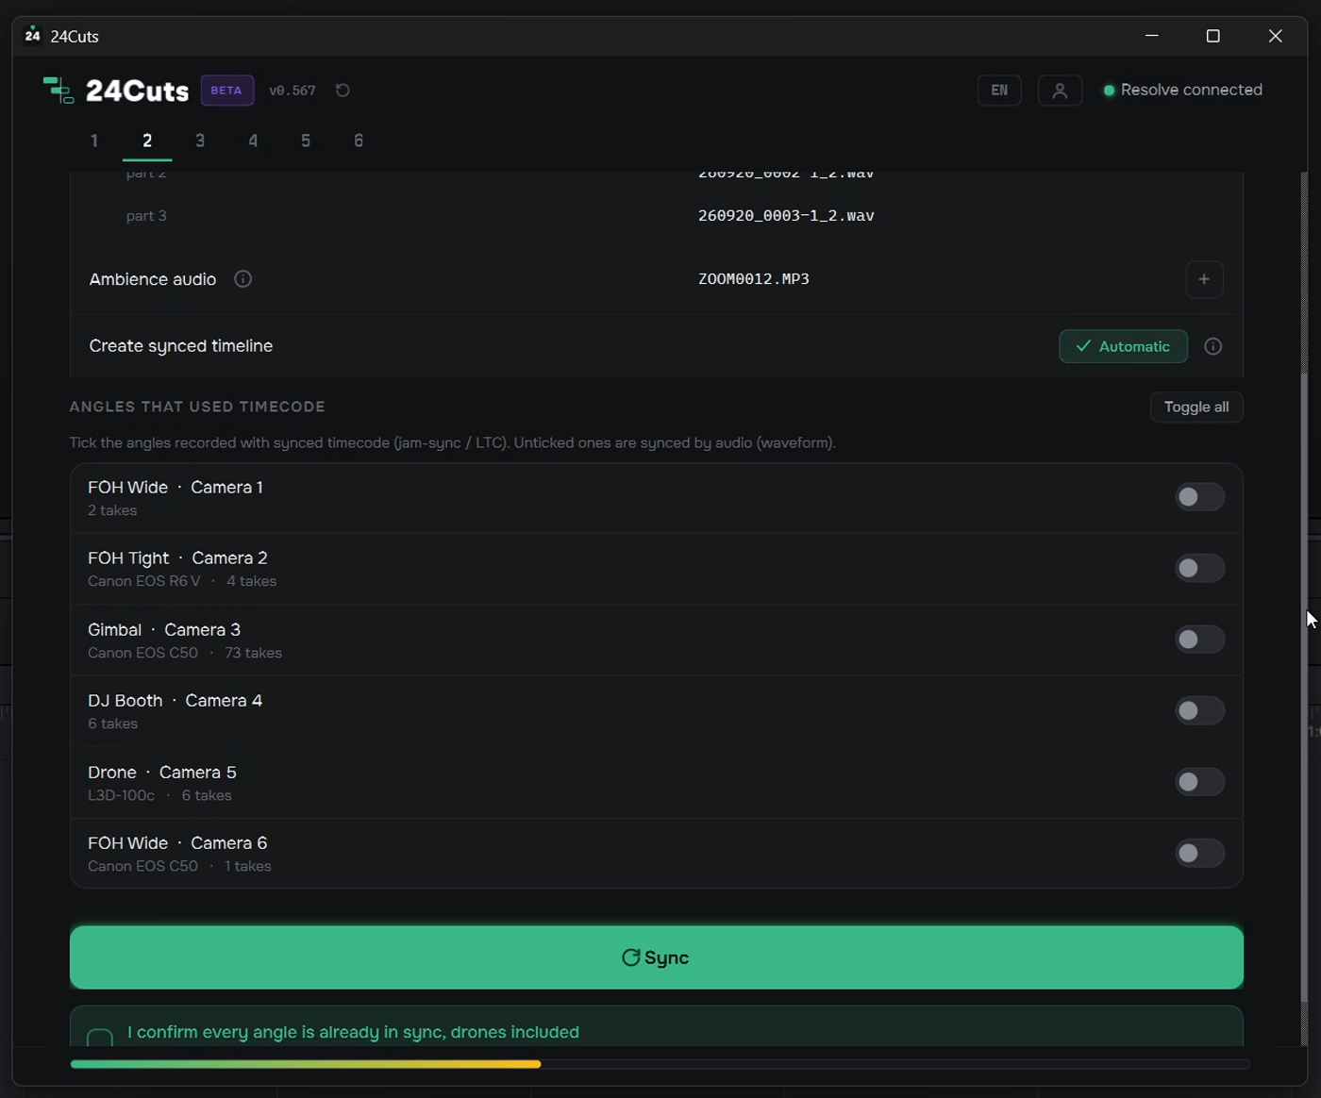Open step 4 tab
This screenshot has width=1321, height=1098.
253,141
